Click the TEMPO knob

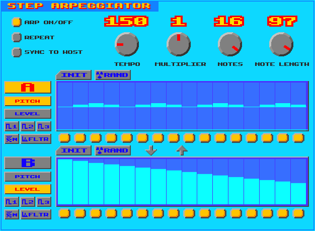(127, 44)
